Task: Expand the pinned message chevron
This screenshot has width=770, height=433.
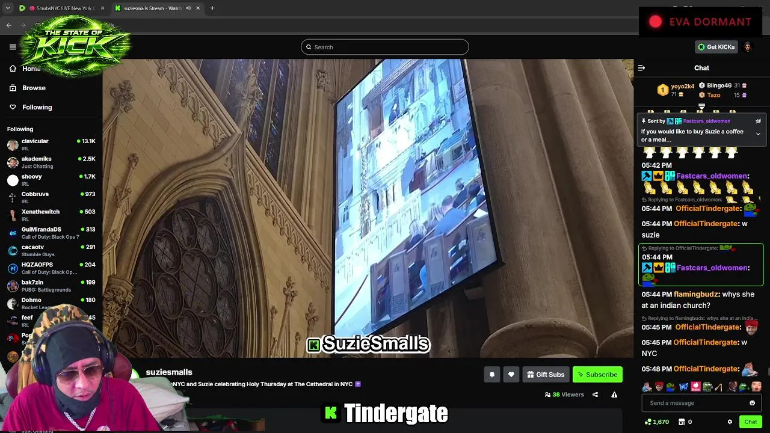Action: [x=759, y=134]
